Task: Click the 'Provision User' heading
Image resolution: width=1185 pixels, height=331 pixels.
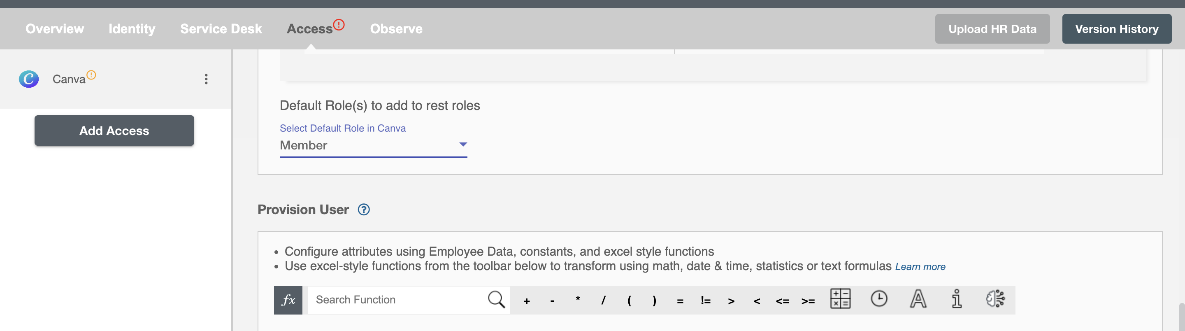Action: tap(303, 210)
